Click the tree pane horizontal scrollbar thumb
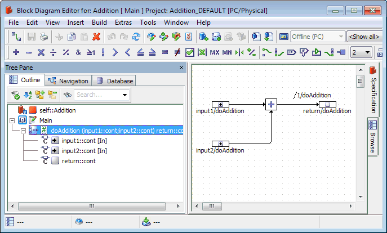 point(92,206)
